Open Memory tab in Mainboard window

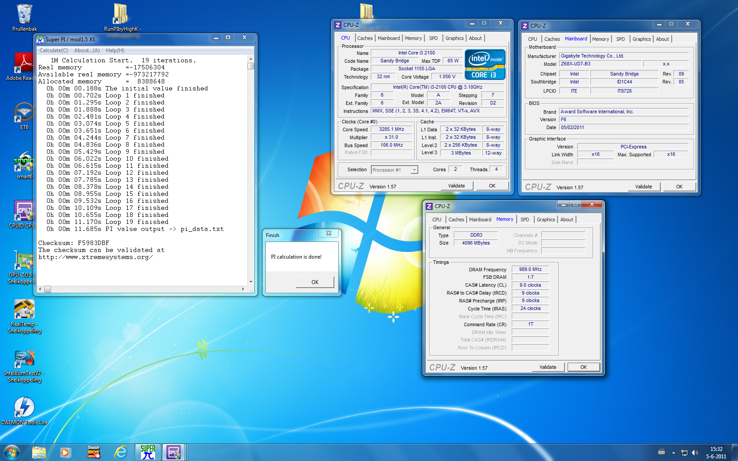[601, 39]
